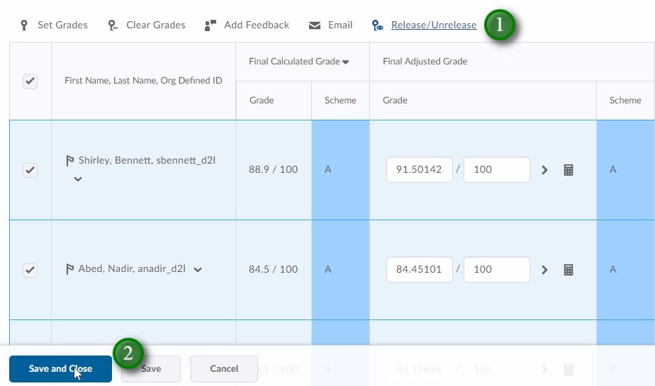Viewport: 655px width, 386px height.
Task: Open grade calculator for Shirley Bennett
Action: point(568,170)
